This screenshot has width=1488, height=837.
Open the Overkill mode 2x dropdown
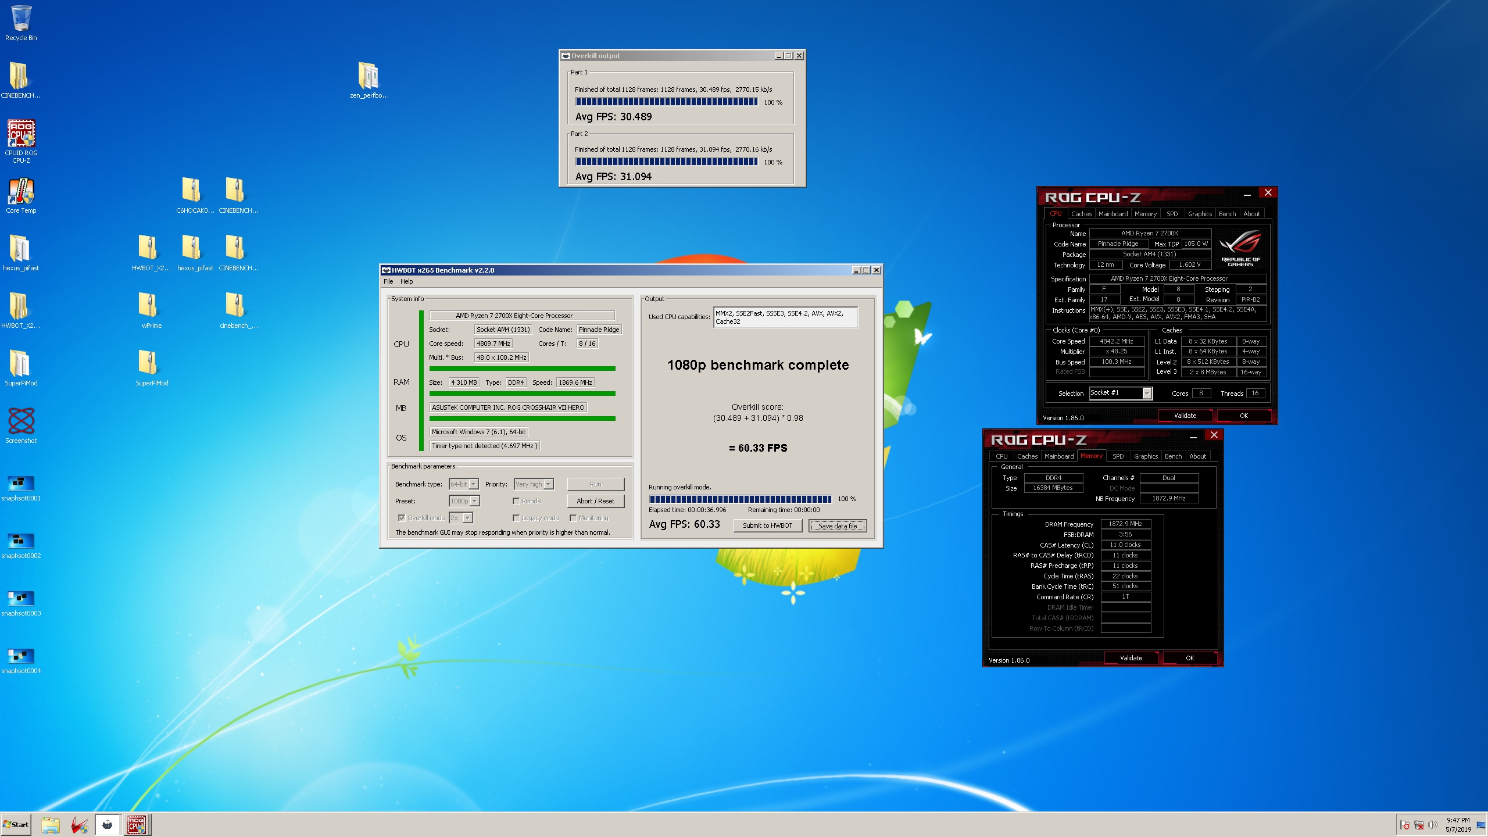click(x=468, y=518)
